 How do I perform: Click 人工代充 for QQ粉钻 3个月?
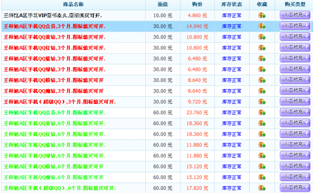pyautogui.click(x=295, y=80)
